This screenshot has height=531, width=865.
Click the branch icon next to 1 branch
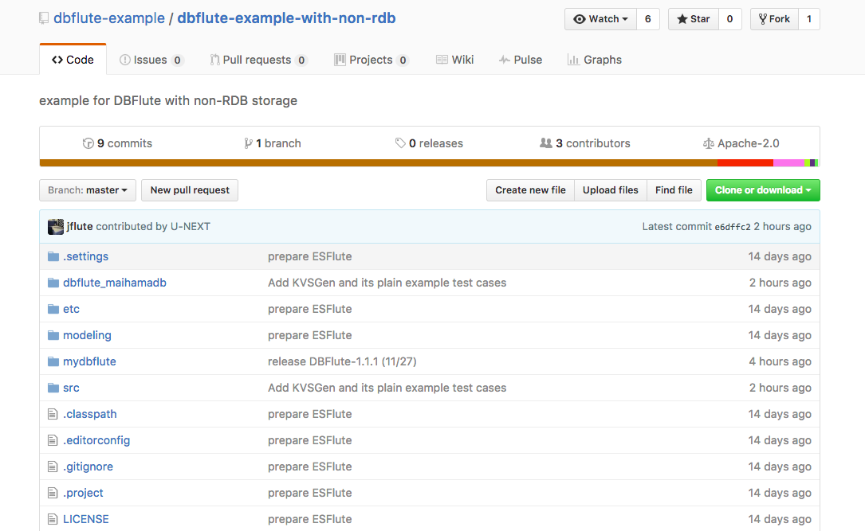coord(248,143)
